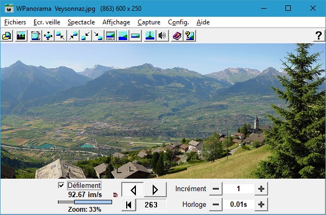Click the large question mark button
The image size is (326, 215).
point(318,36)
